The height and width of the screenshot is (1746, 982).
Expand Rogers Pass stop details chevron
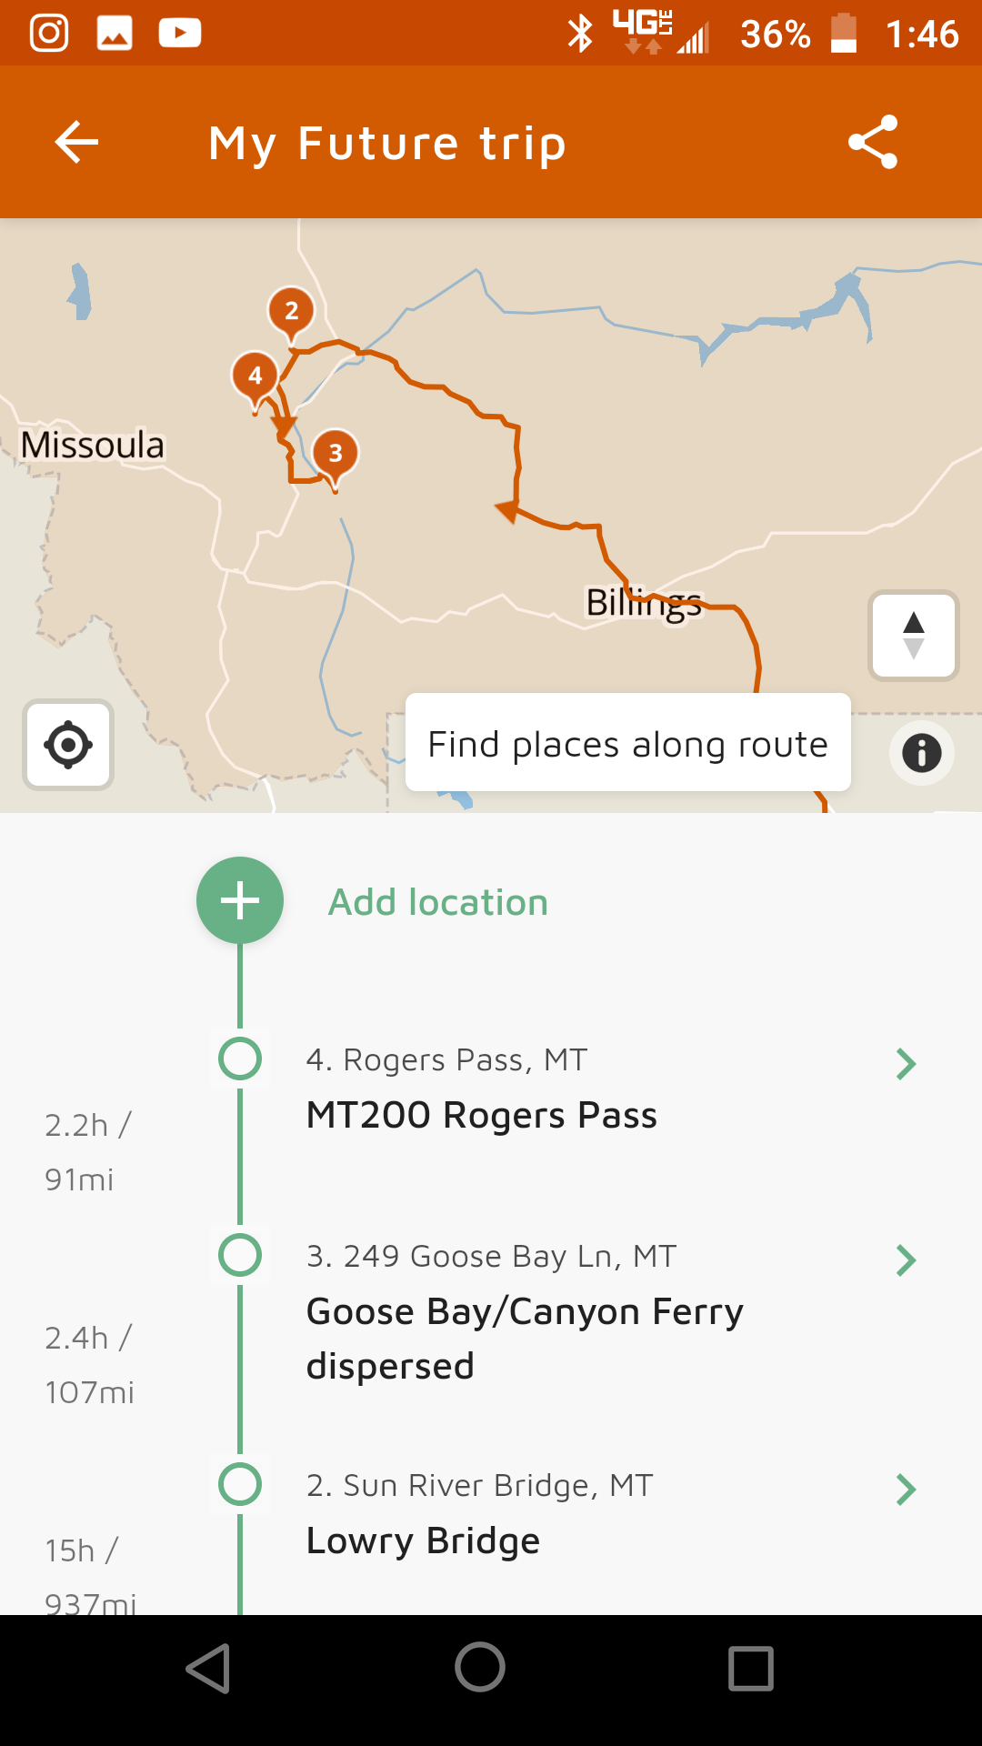(x=906, y=1064)
